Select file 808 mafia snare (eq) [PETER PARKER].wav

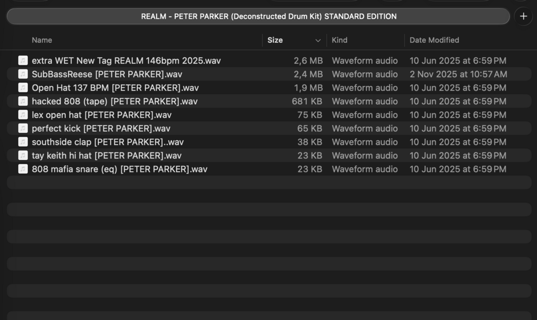pyautogui.click(x=120, y=169)
